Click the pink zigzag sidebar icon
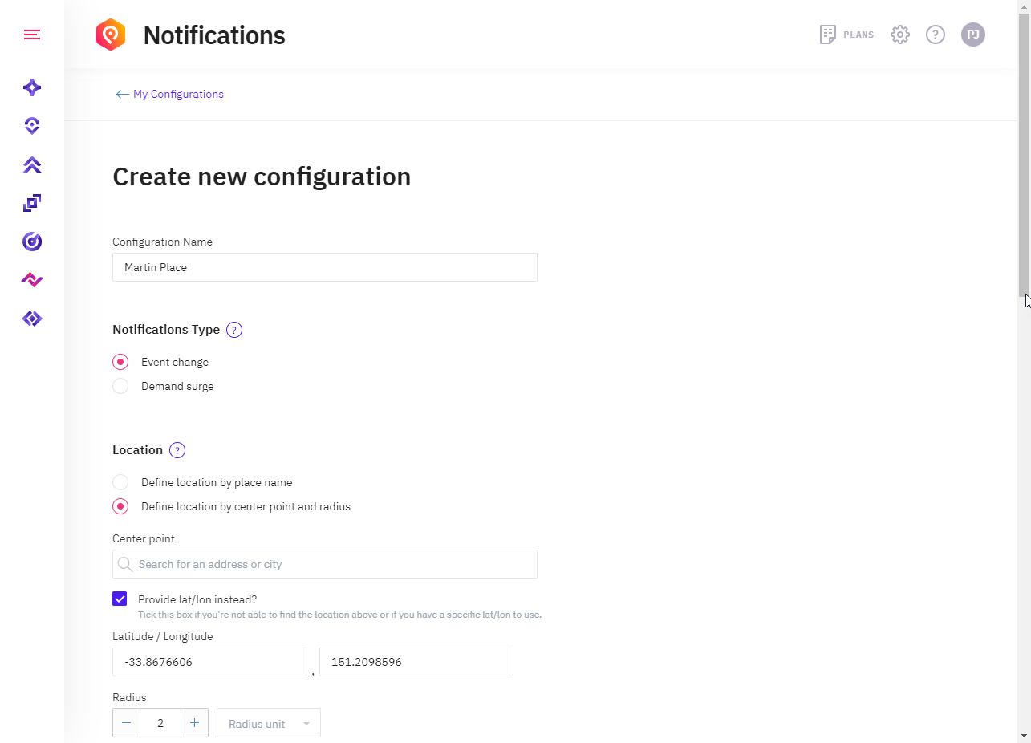Screen dimensions: 1031x743 [32, 280]
